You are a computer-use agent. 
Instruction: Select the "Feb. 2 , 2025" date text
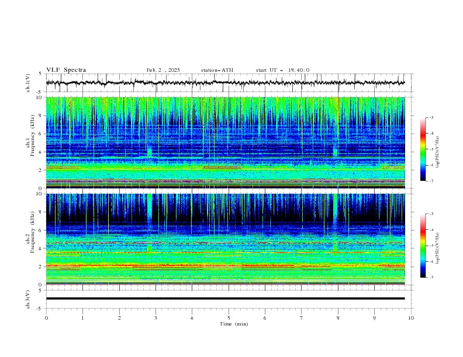click(163, 70)
